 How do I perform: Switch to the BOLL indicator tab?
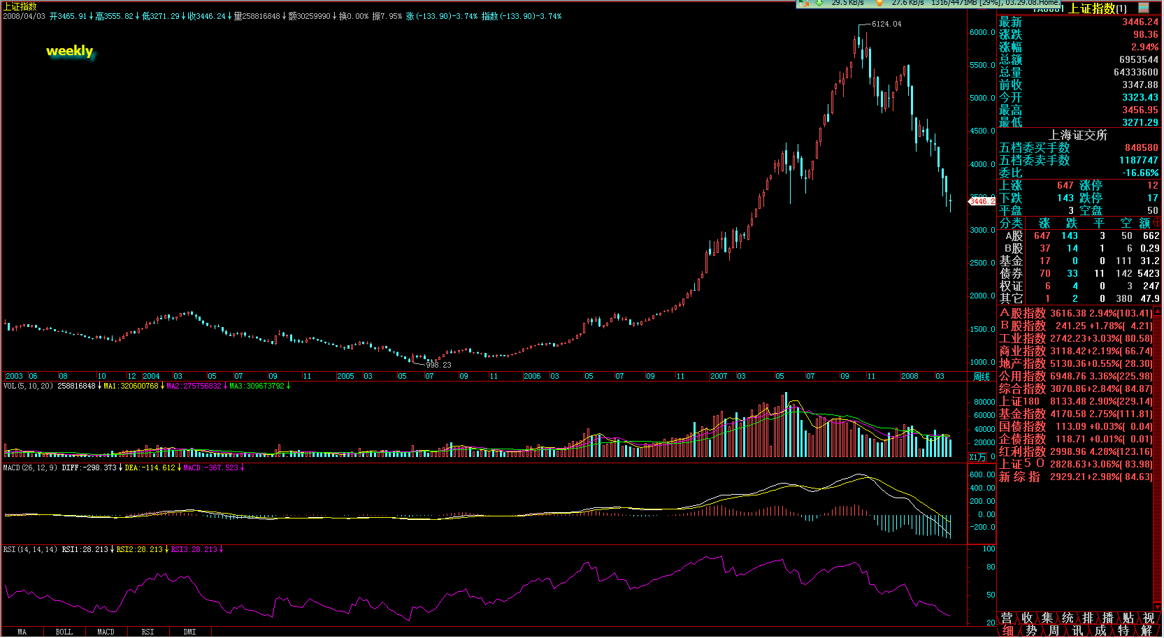pyautogui.click(x=64, y=632)
